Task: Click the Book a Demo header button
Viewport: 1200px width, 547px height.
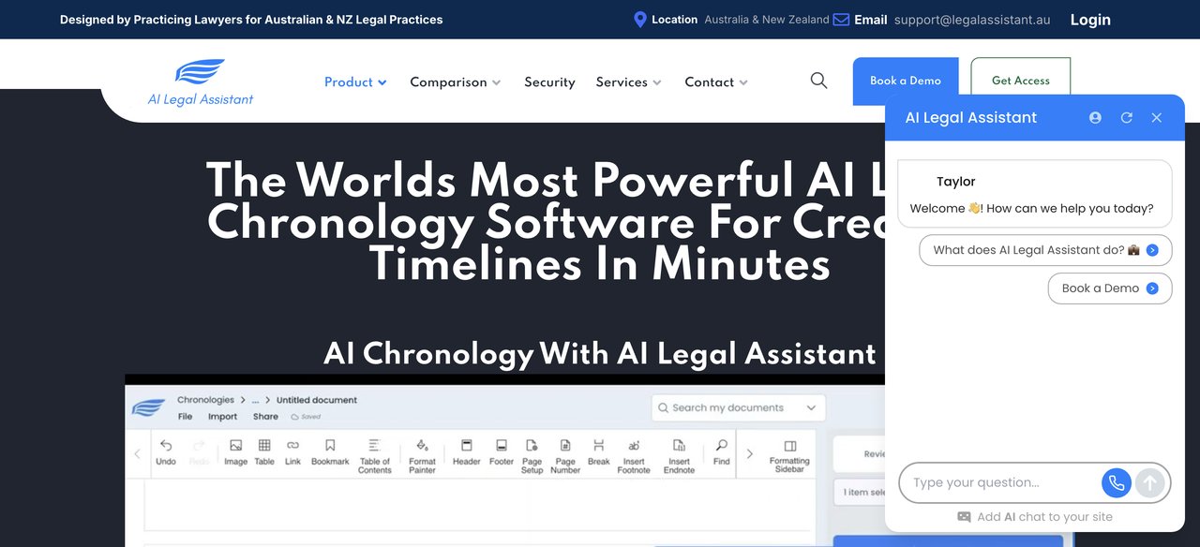Action: [906, 81]
